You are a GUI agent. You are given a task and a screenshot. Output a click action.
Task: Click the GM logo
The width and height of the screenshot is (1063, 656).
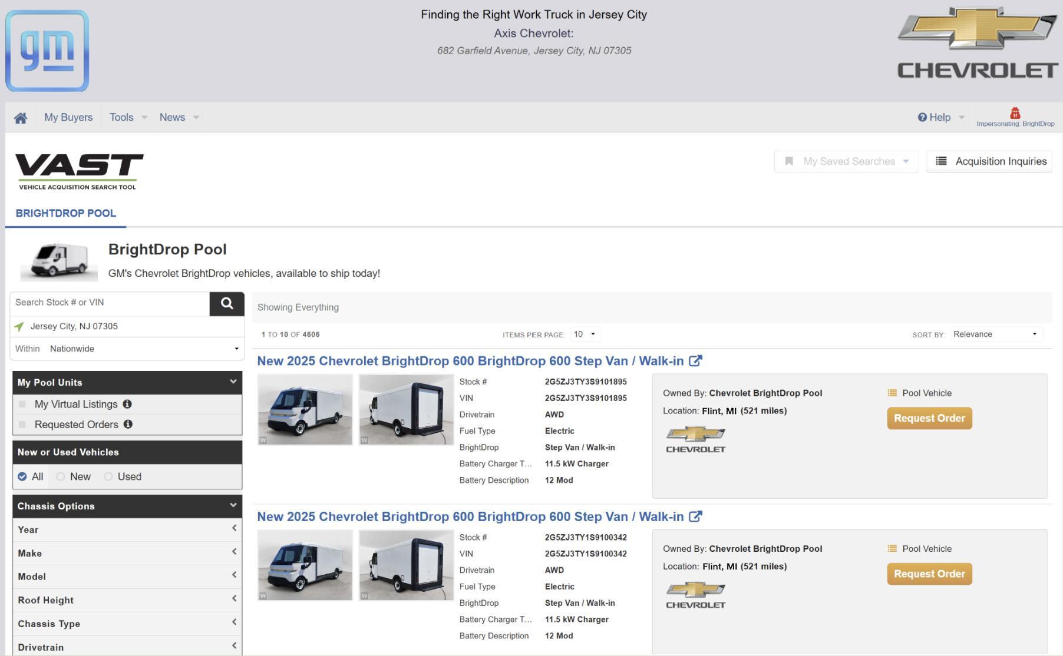[x=47, y=51]
